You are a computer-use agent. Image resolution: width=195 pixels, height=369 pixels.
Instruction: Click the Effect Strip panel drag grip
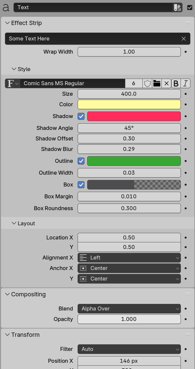coord(188,23)
